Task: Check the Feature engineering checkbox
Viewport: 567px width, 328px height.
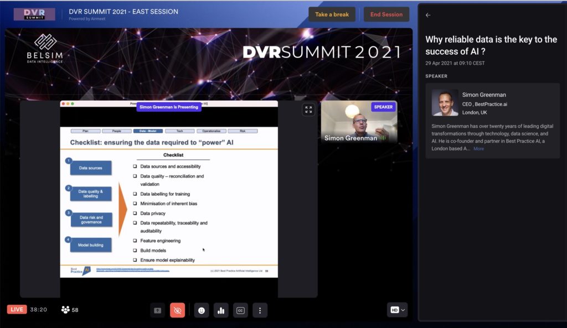Action: pyautogui.click(x=135, y=241)
